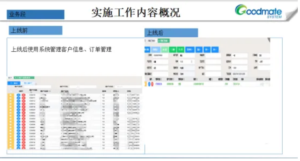Click the blue search button above customer list

(x=14, y=83)
